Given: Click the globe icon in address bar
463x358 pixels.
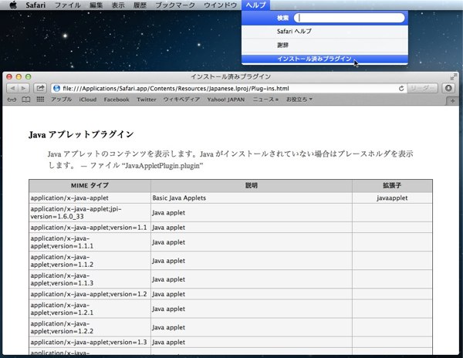Looking at the screenshot, I should (x=56, y=88).
